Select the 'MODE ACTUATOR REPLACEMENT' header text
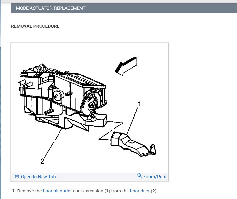 (x=51, y=8)
